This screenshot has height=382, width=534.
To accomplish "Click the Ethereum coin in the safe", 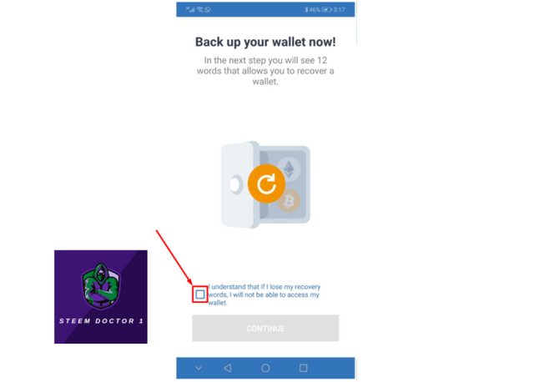I will tap(289, 169).
